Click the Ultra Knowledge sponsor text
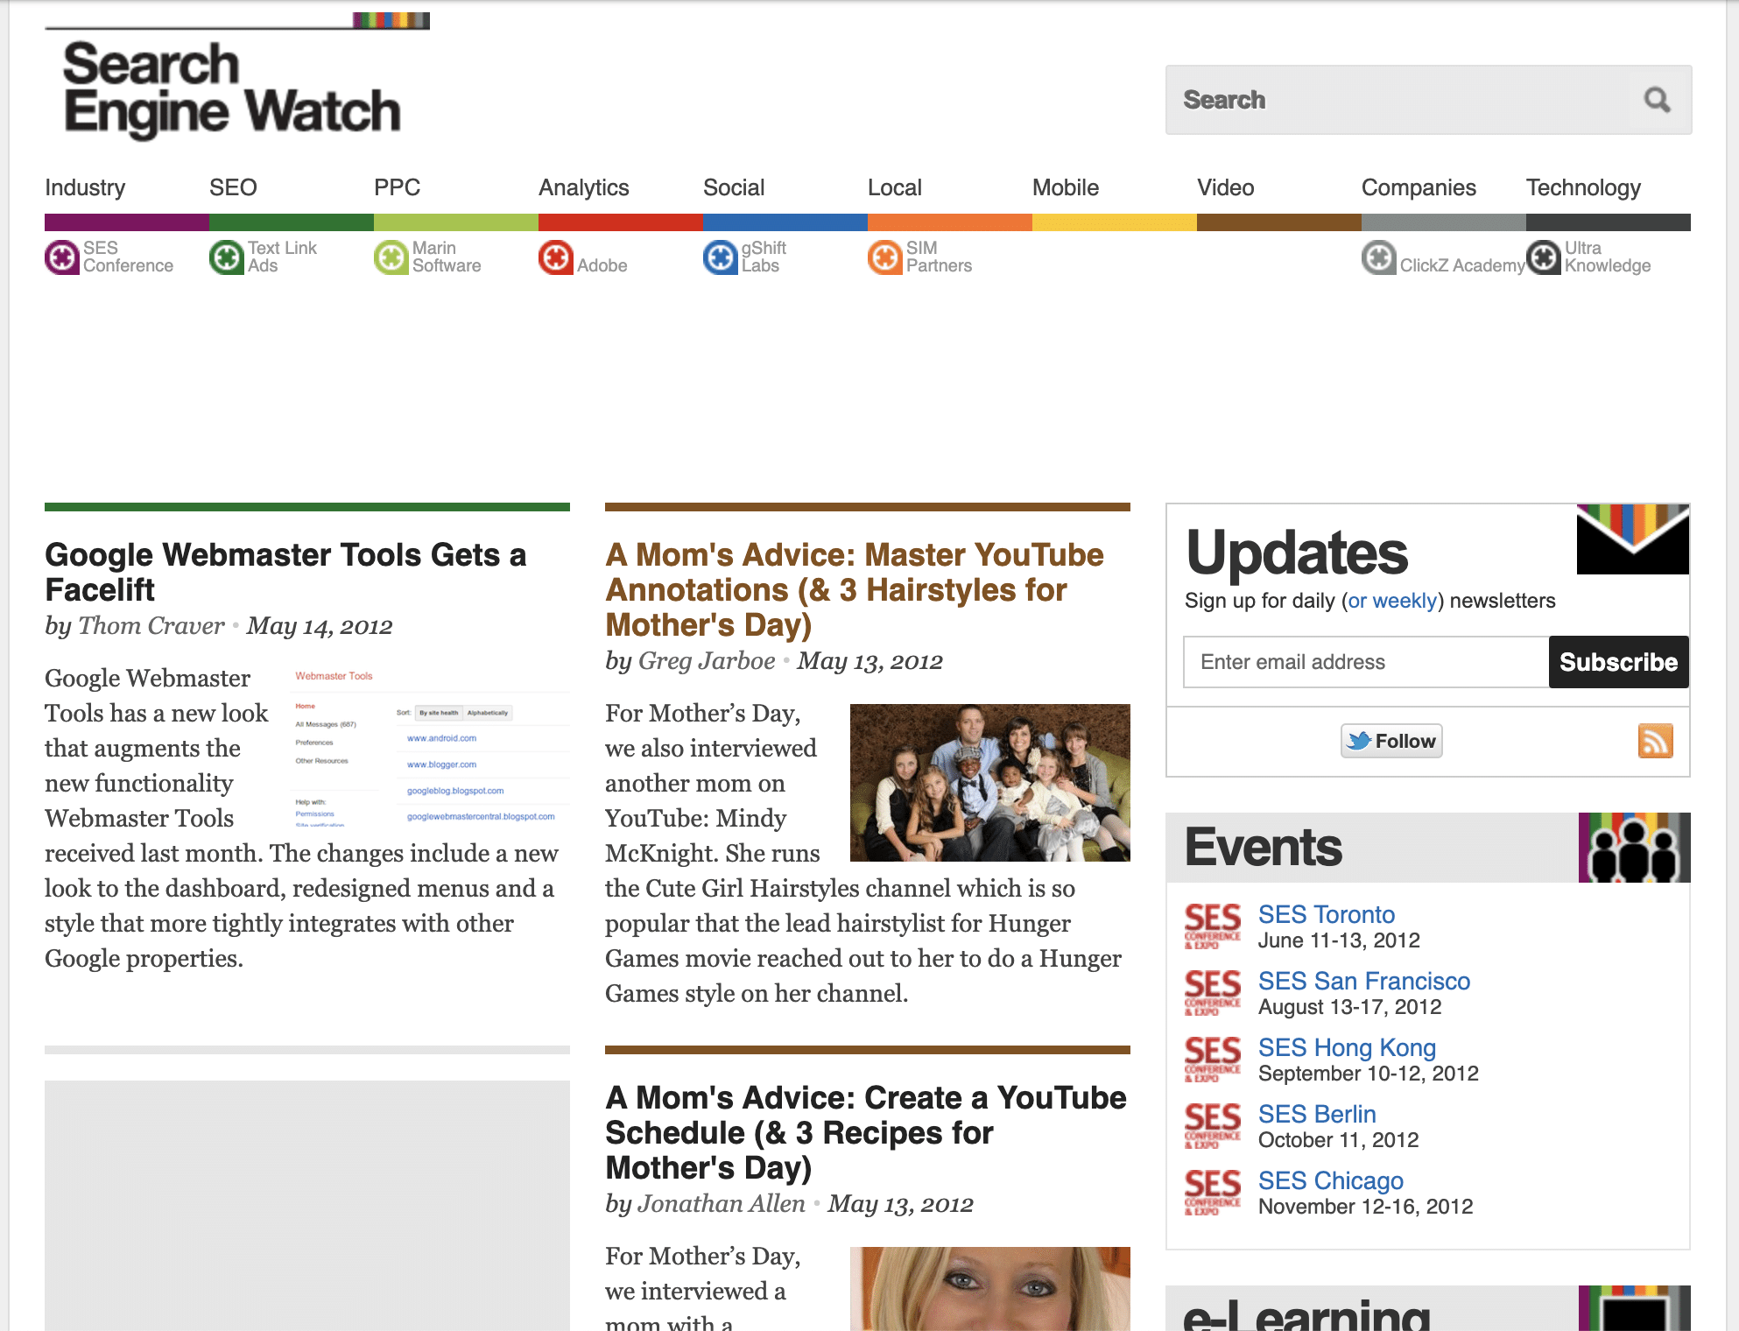Image resolution: width=1739 pixels, height=1331 pixels. point(1608,257)
